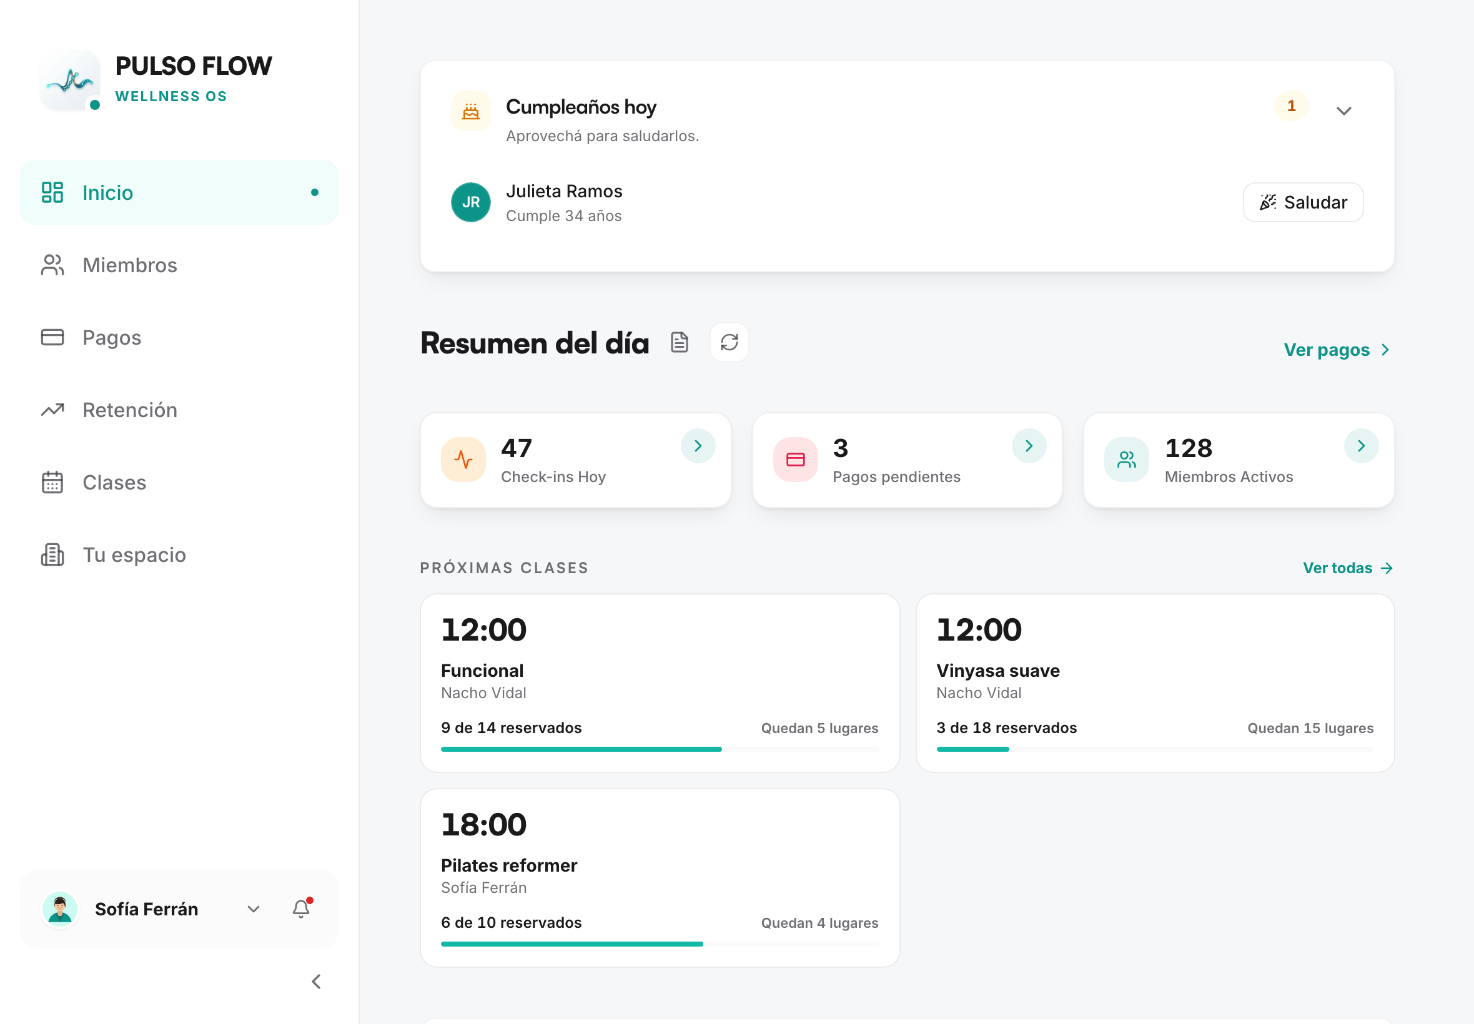Collapse the sidebar with the arrow

point(315,982)
